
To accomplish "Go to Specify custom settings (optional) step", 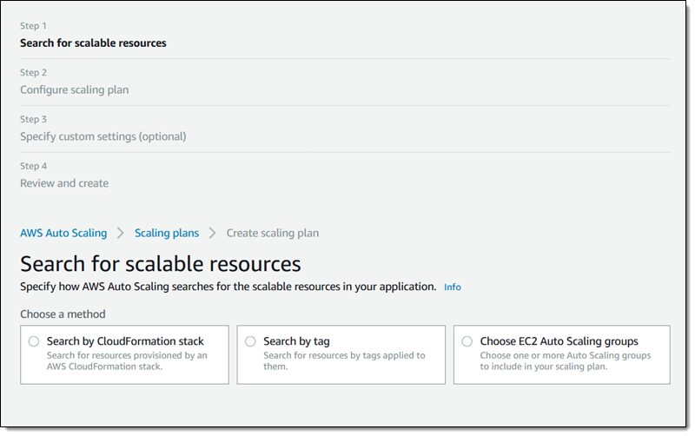I will point(103,136).
